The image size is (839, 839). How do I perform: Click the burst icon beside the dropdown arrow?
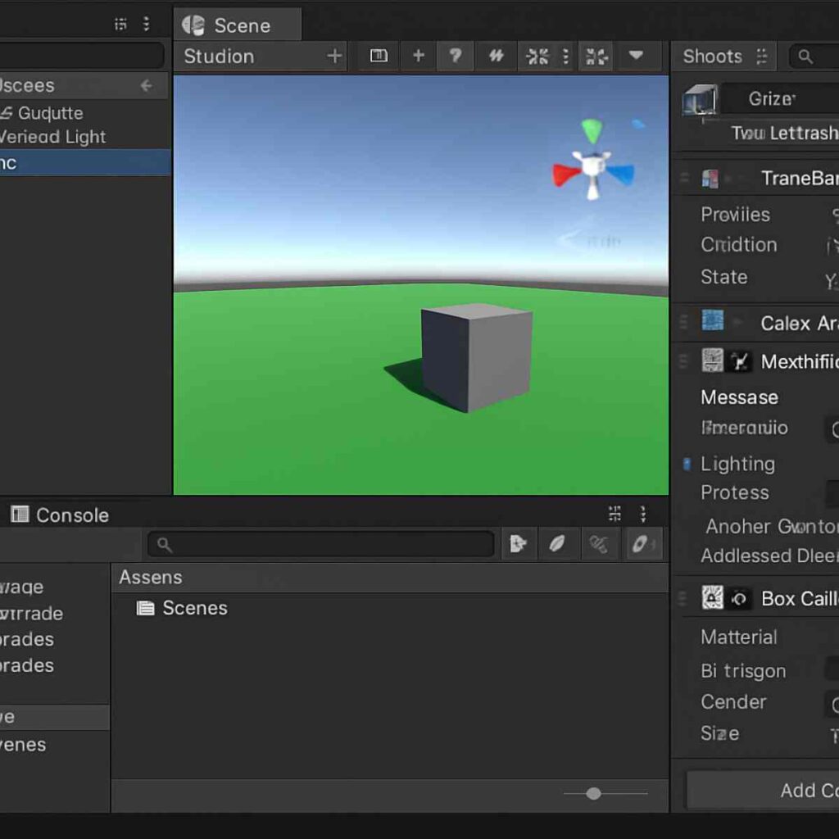coord(596,57)
